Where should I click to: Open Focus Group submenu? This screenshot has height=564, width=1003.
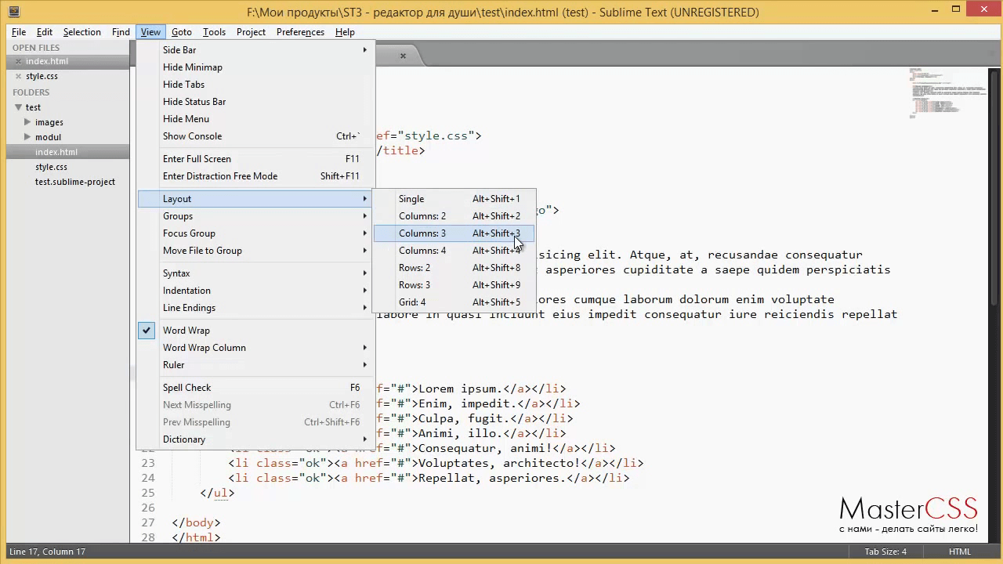[256, 233]
